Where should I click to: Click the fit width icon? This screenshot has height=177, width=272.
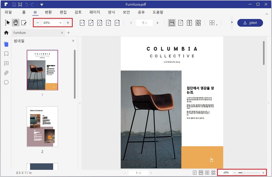click(82, 23)
